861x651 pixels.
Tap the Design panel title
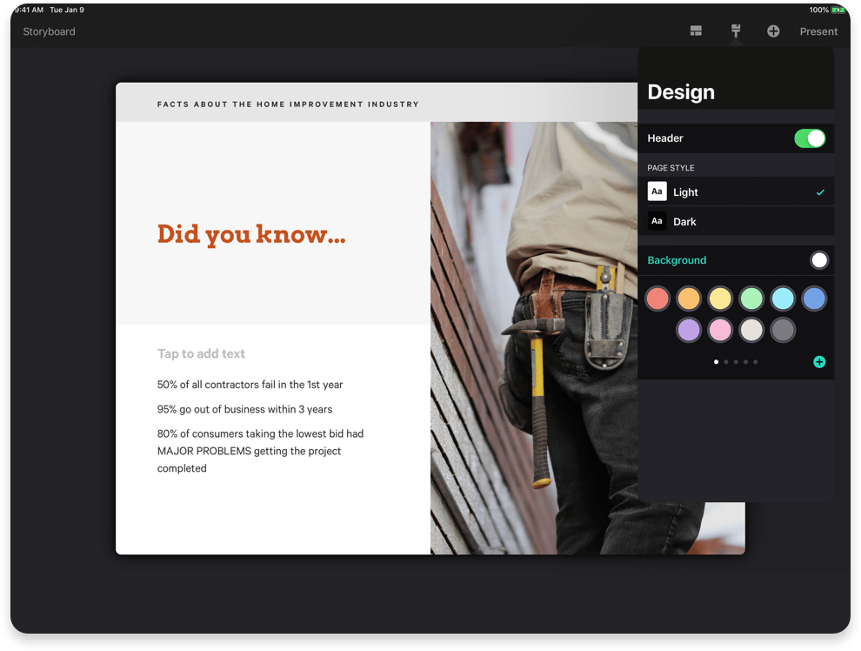(x=681, y=91)
